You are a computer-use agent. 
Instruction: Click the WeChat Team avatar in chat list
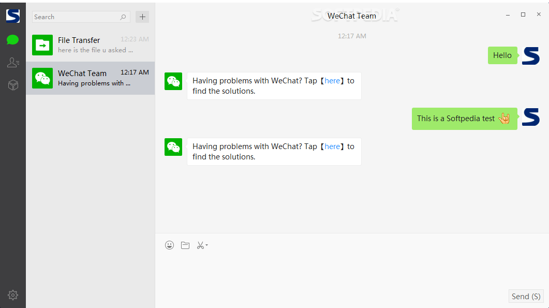point(42,78)
